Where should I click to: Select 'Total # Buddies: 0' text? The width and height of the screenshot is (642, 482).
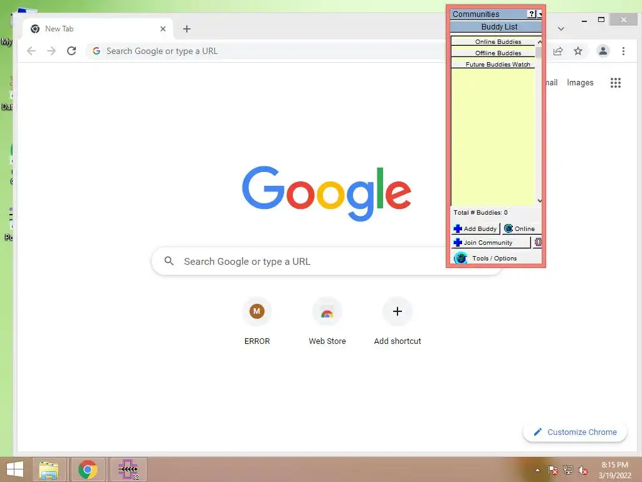point(480,212)
